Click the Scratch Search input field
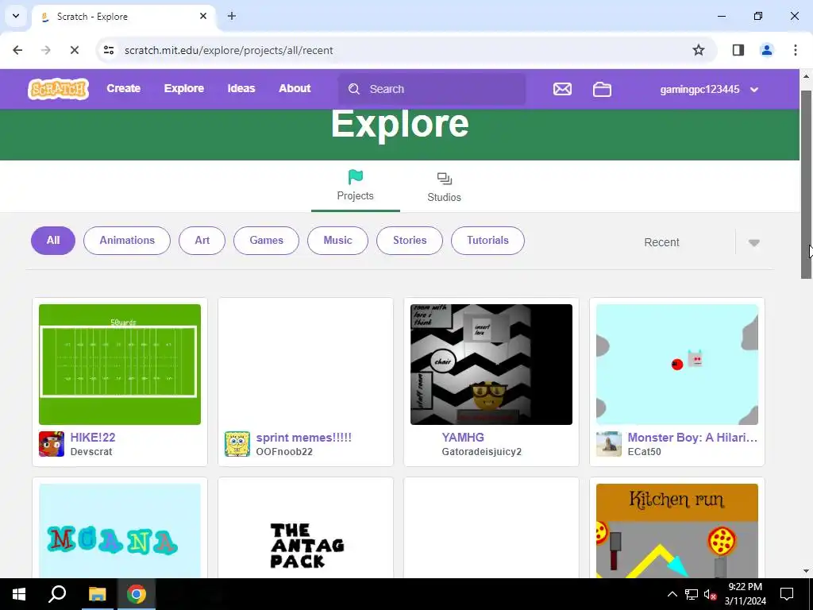813x610 pixels. tap(432, 89)
